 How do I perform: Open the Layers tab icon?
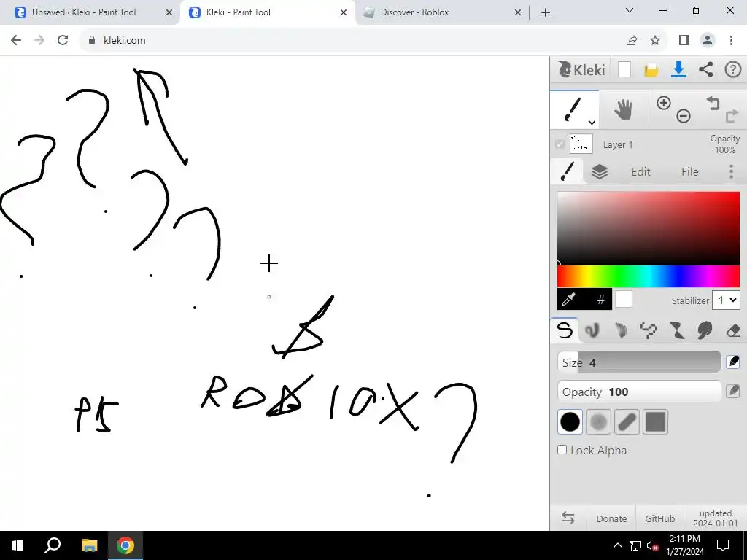click(x=600, y=171)
